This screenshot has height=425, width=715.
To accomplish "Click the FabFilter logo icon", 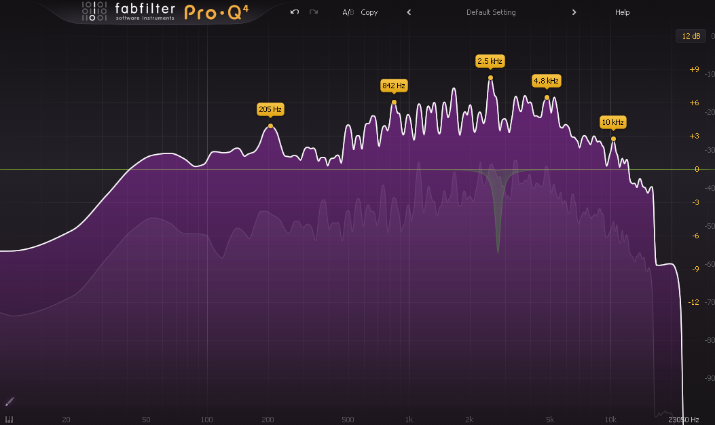I will tap(94, 12).
